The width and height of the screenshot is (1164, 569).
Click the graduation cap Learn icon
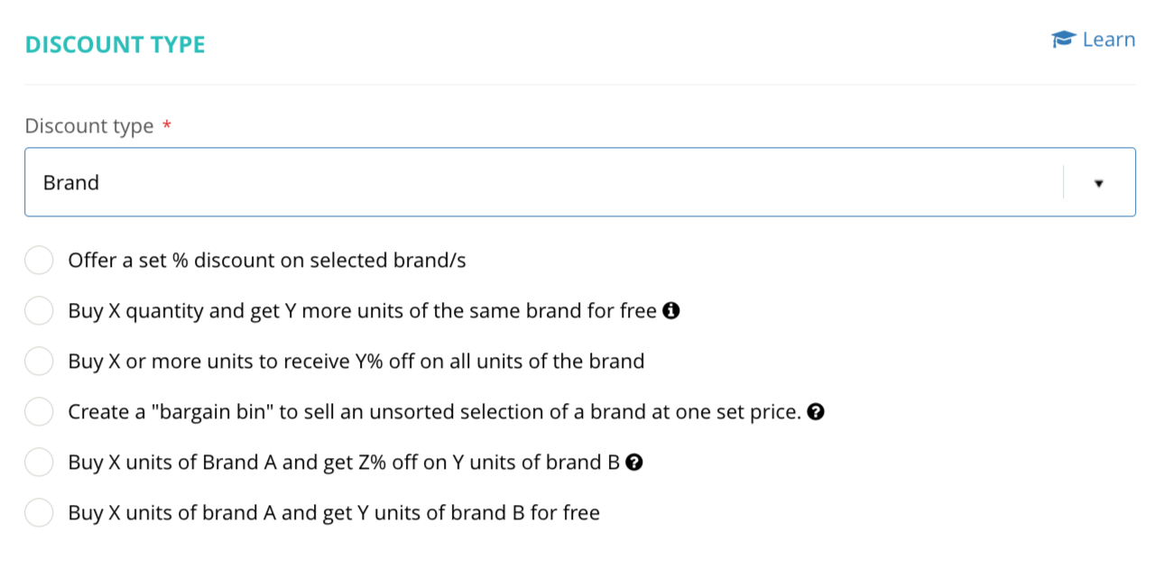coord(1064,40)
